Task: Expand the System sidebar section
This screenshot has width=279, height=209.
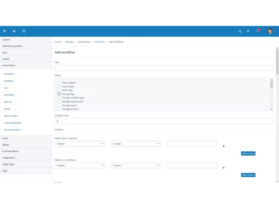Action: [26, 40]
